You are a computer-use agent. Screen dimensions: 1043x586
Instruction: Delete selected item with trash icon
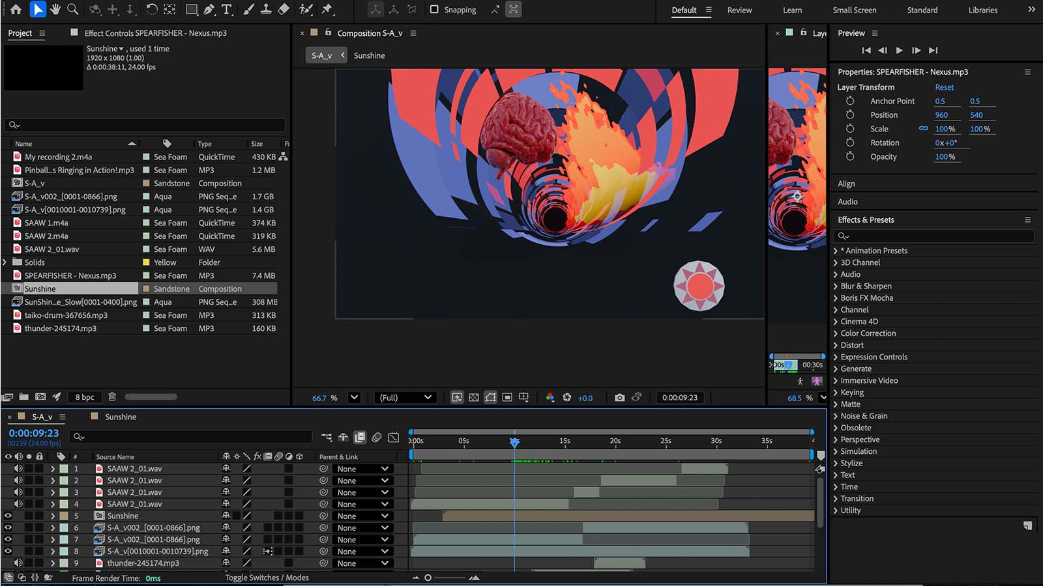pyautogui.click(x=112, y=397)
